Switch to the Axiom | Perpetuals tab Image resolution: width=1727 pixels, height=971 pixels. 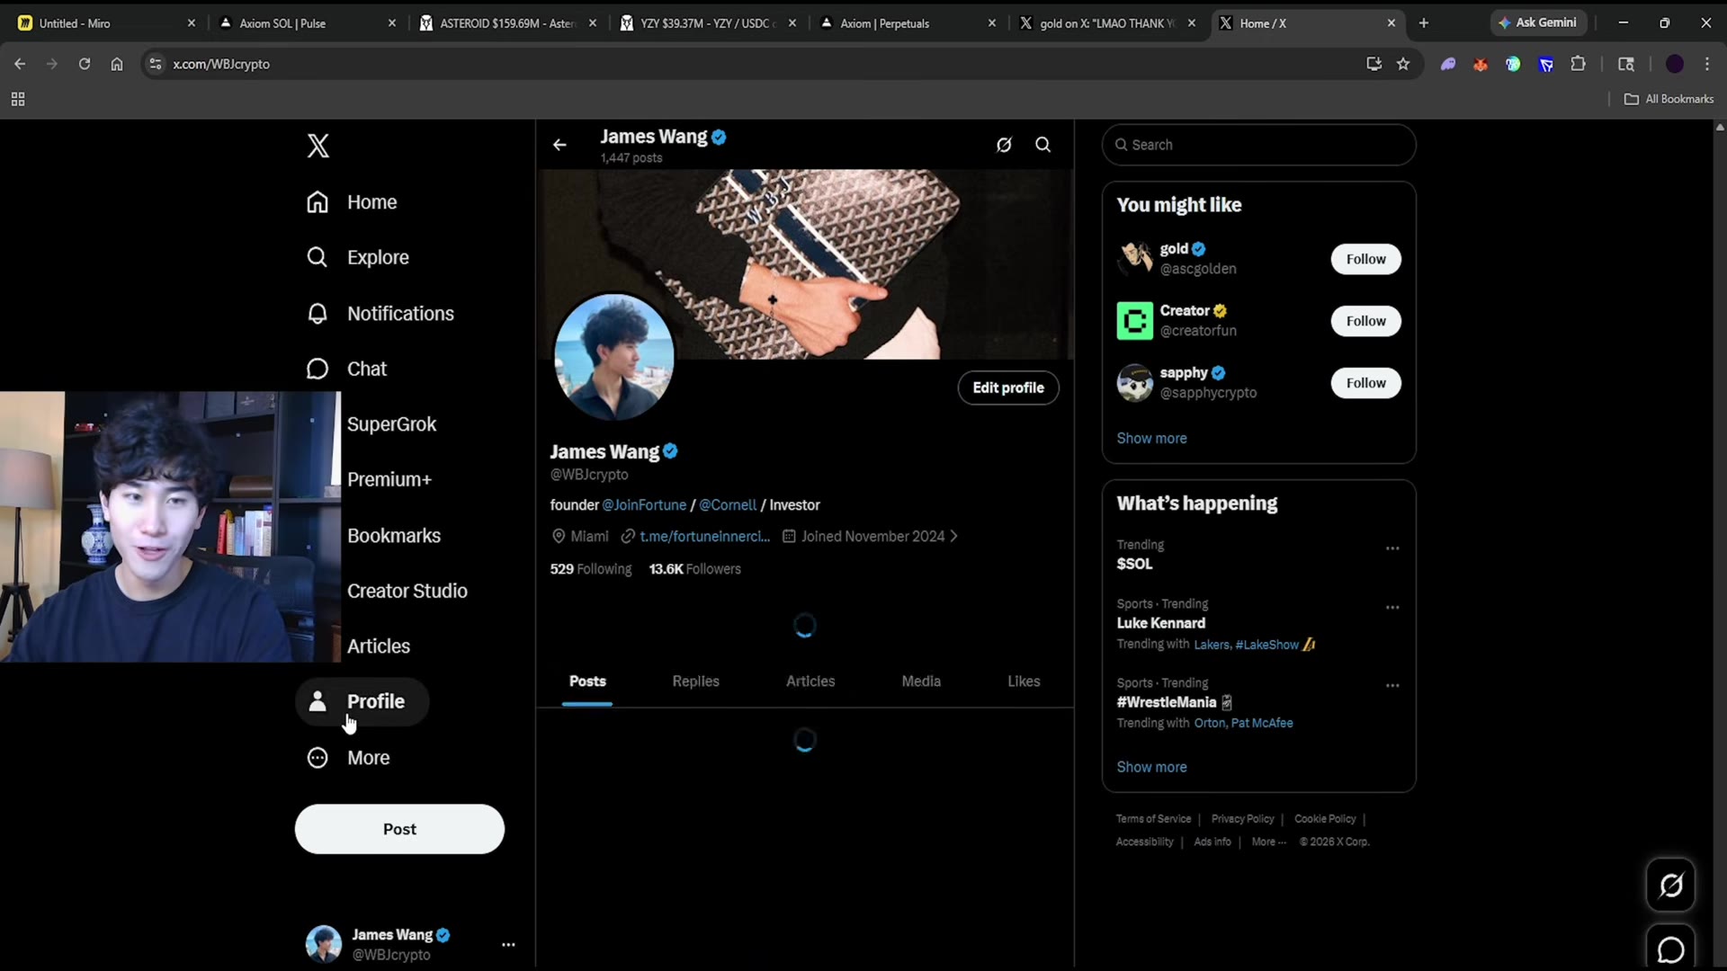coord(908,23)
